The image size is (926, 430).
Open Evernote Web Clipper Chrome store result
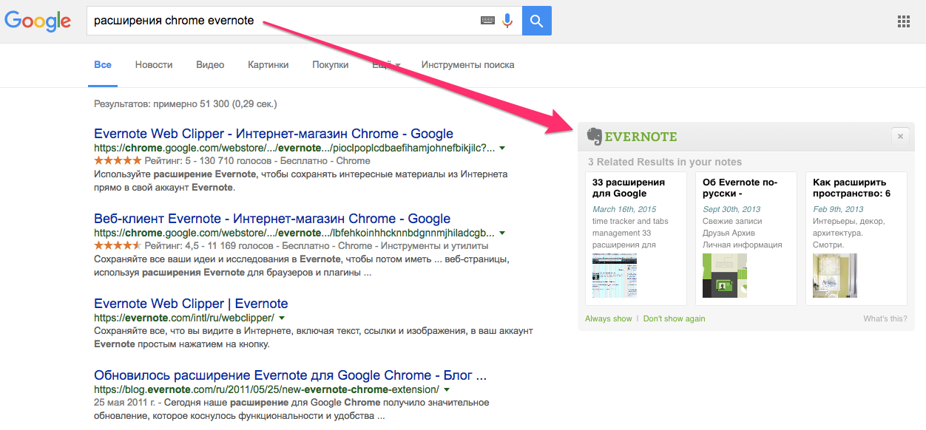click(x=274, y=134)
